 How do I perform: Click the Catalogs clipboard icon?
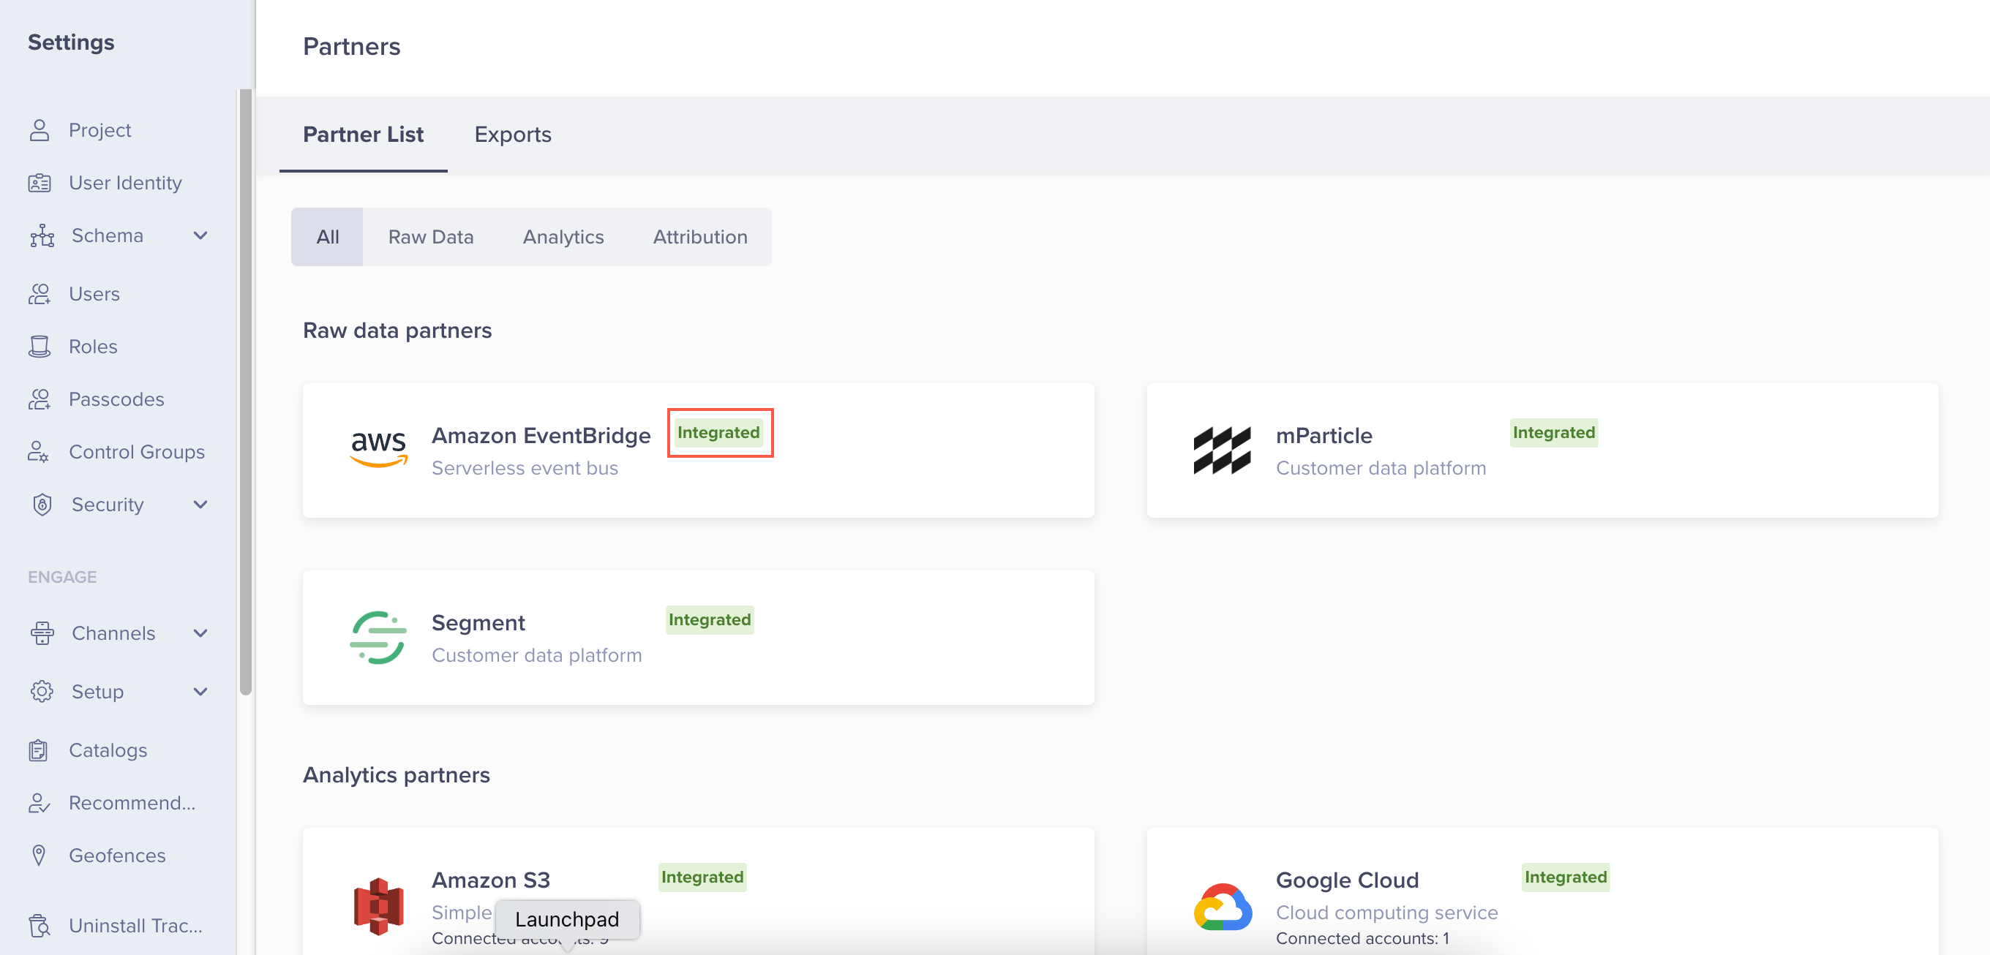coord(39,750)
